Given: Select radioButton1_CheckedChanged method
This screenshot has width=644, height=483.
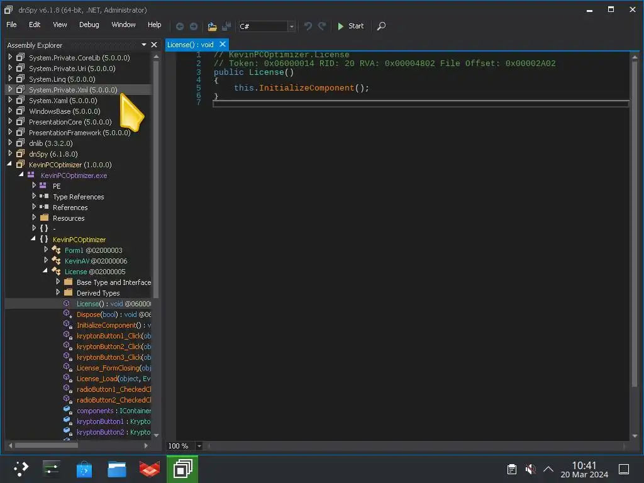Looking at the screenshot, I should 114,389.
